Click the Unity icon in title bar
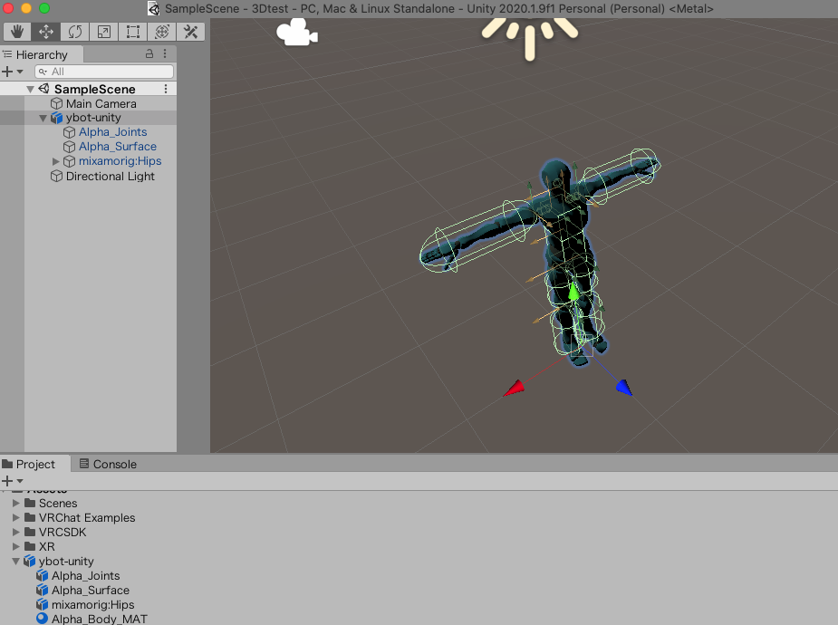The height and width of the screenshot is (625, 838). (x=154, y=8)
